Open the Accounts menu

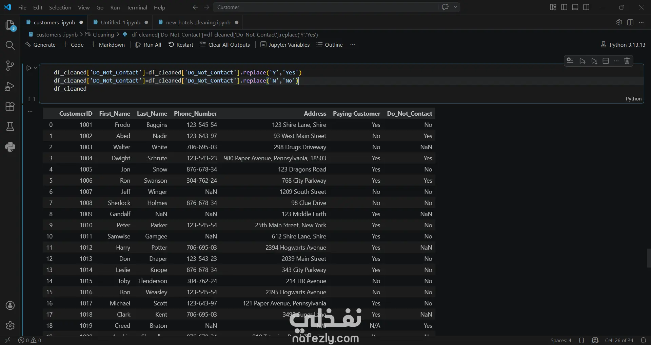tap(10, 305)
